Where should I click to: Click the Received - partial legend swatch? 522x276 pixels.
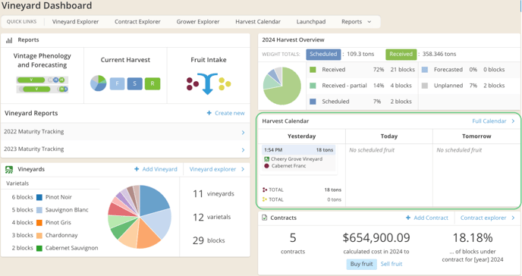pos(313,86)
